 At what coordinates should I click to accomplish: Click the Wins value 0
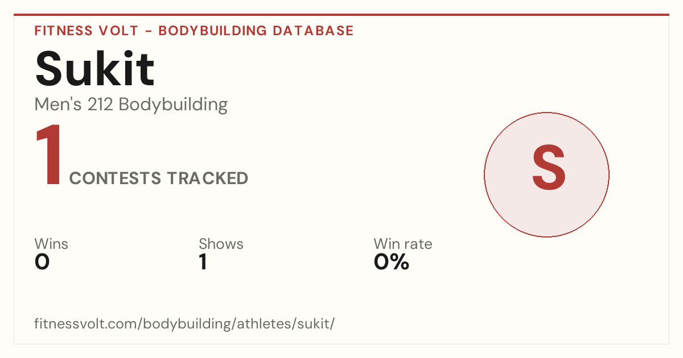42,262
